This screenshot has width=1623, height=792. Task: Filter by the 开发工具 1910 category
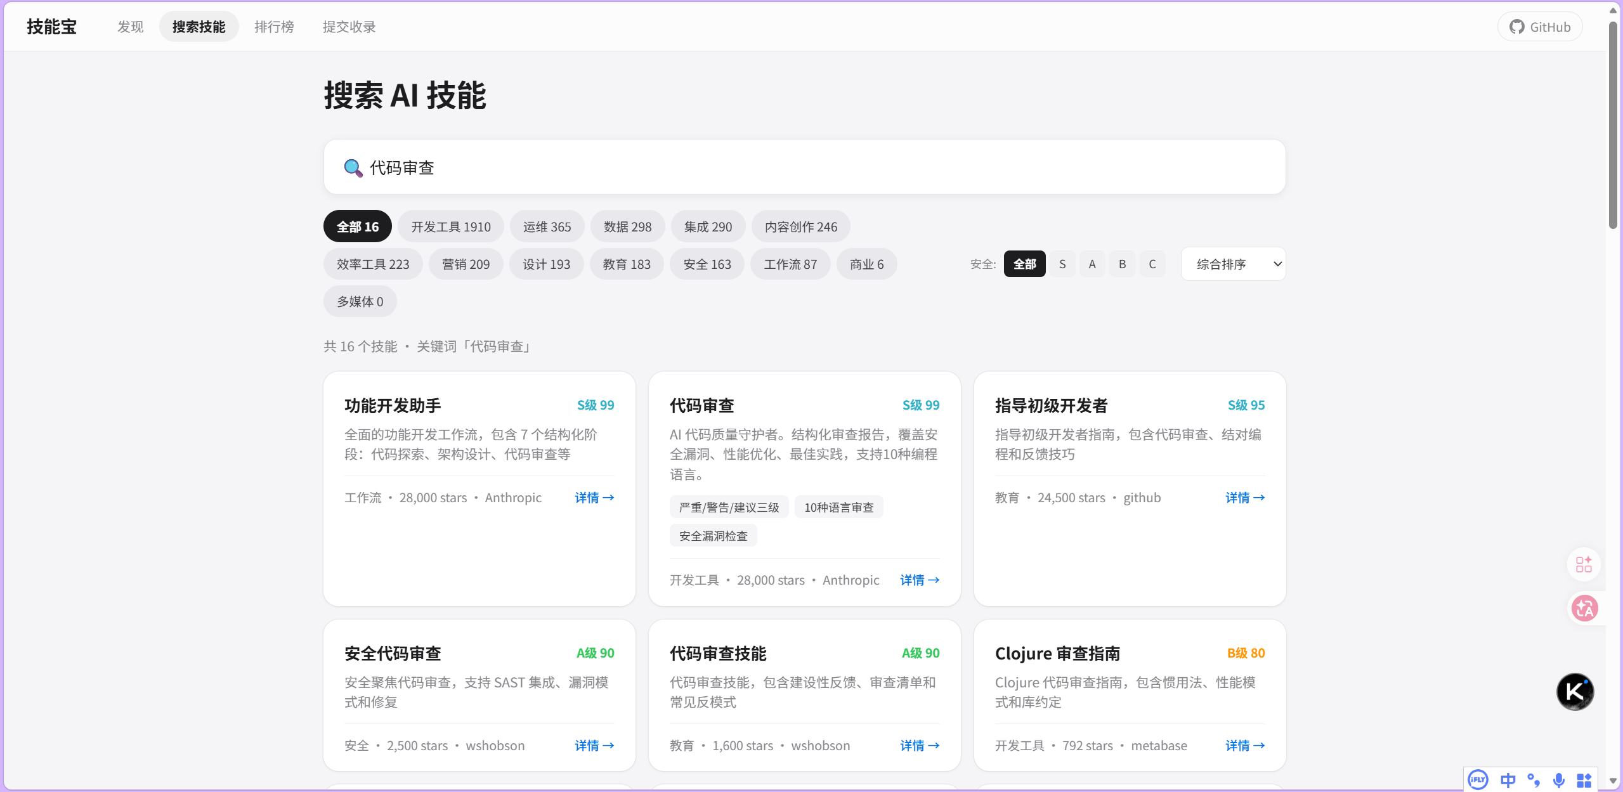[x=450, y=226]
